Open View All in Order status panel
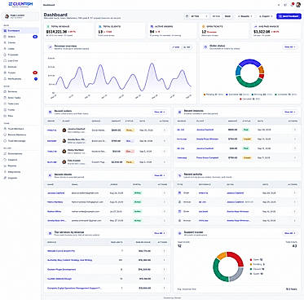The height and width of the screenshot is (300, 304). (x=289, y=47)
